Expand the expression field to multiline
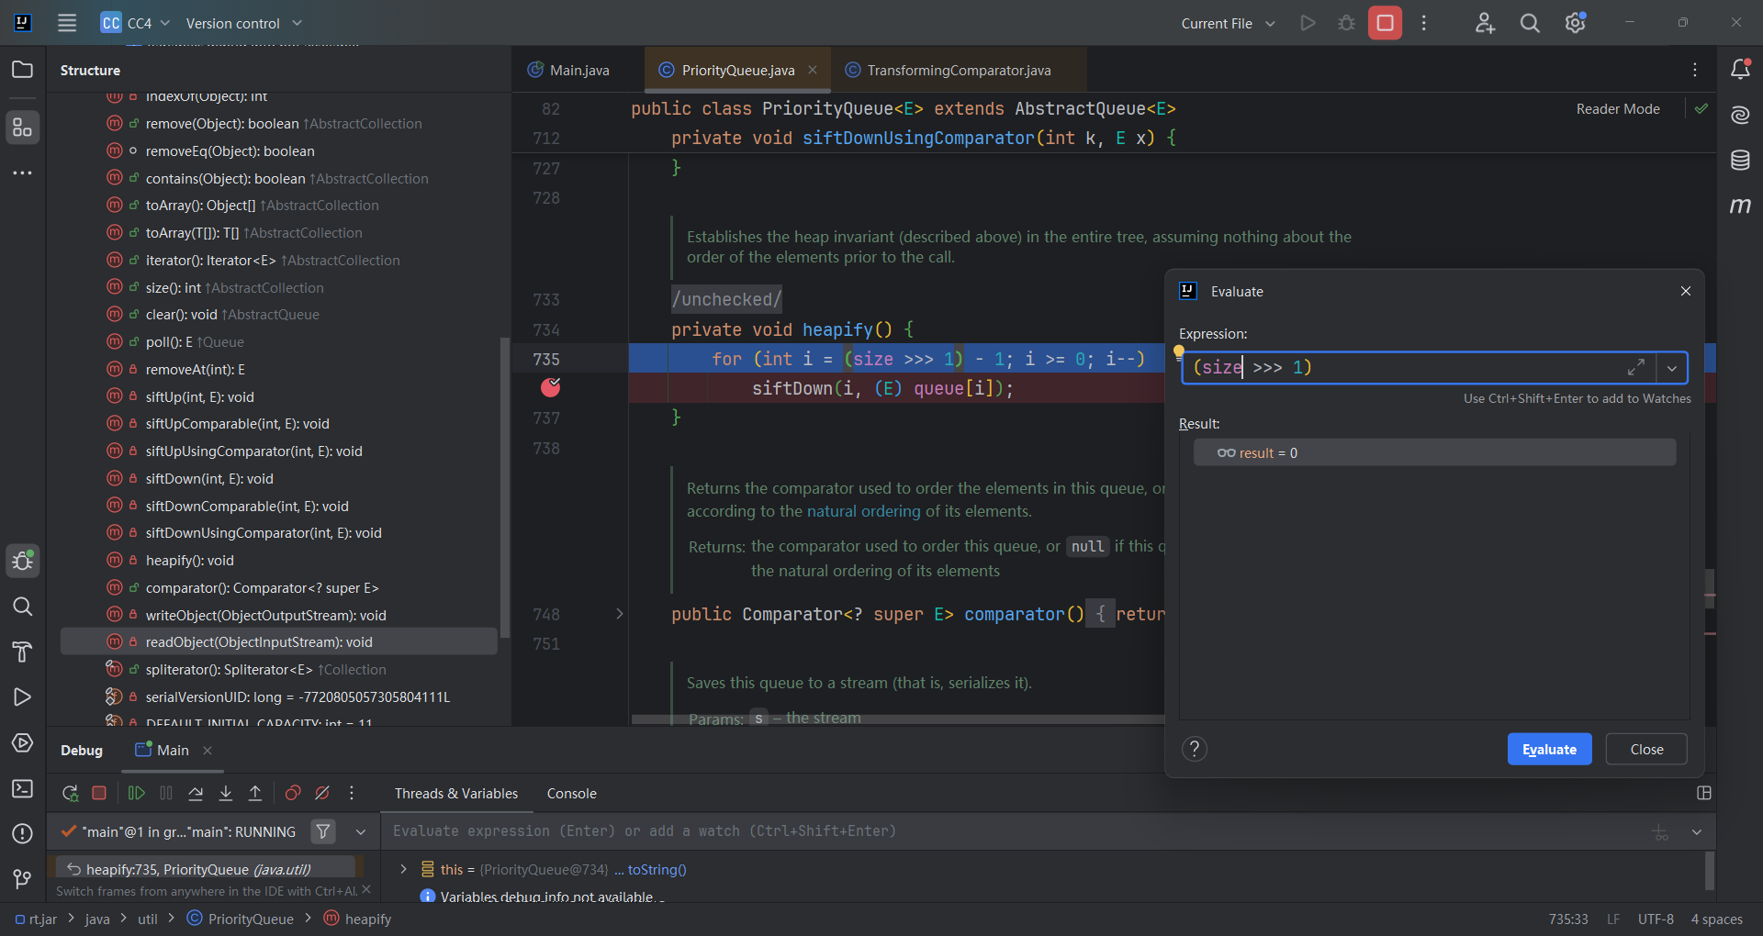This screenshot has width=1763, height=936. point(1636,368)
